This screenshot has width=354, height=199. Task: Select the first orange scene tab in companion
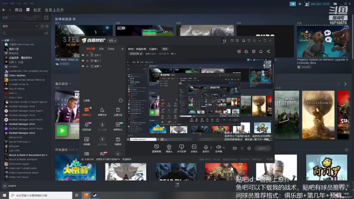(91, 49)
